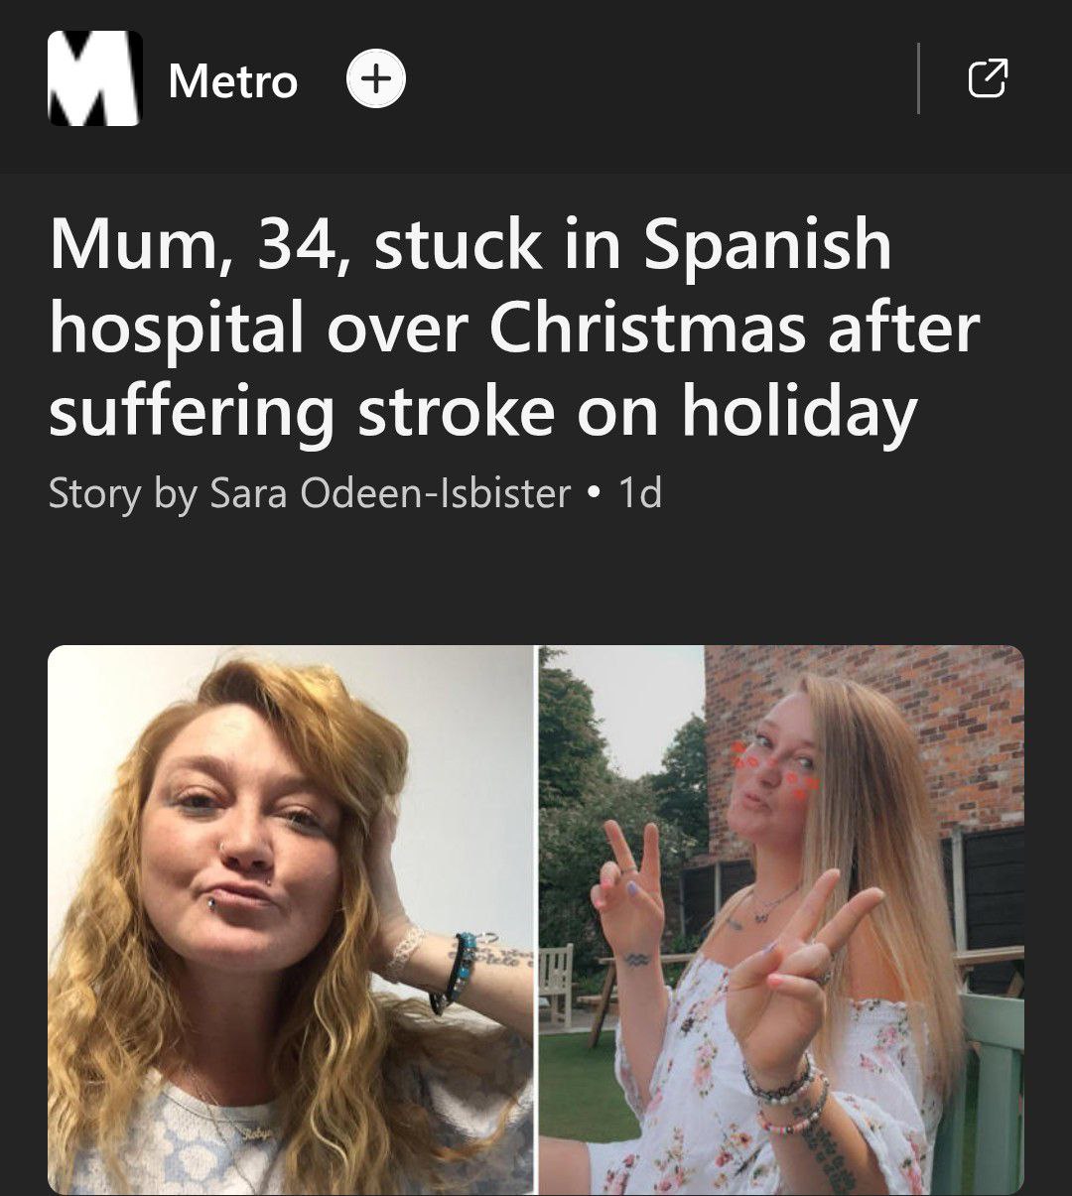The image size is (1072, 1196).
Task: Click the word "Spanish" in the headline
Action: pos(767,244)
